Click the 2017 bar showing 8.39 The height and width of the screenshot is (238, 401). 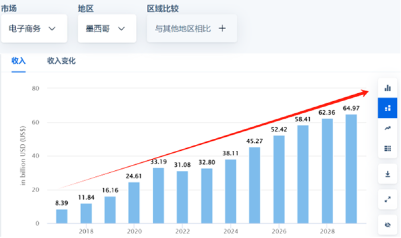[62, 216]
